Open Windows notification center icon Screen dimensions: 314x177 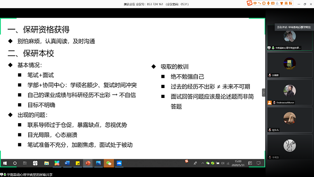tap(258, 163)
